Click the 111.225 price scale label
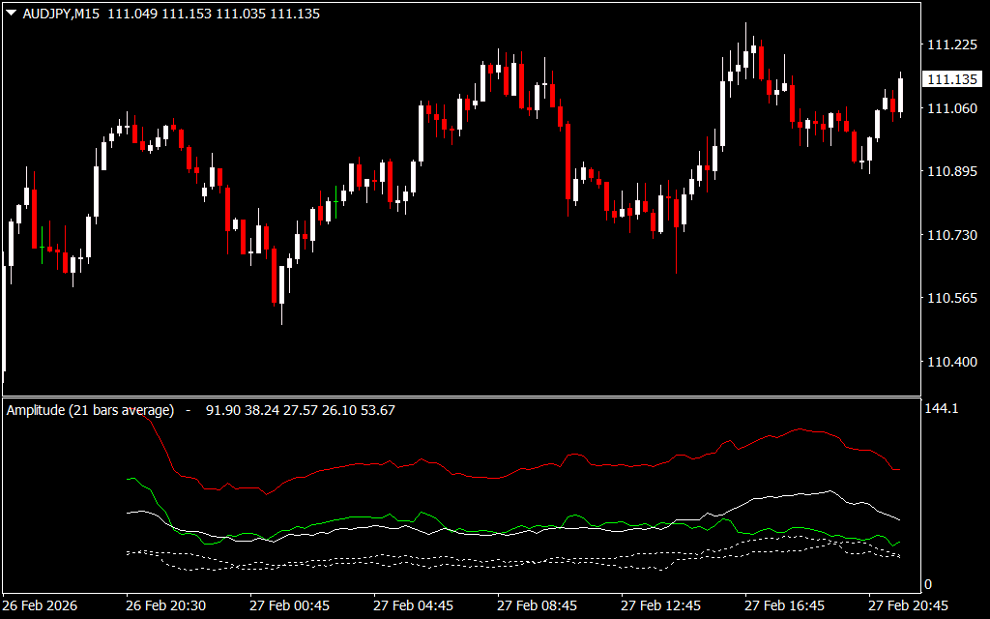The height and width of the screenshot is (619, 990). tap(950, 45)
